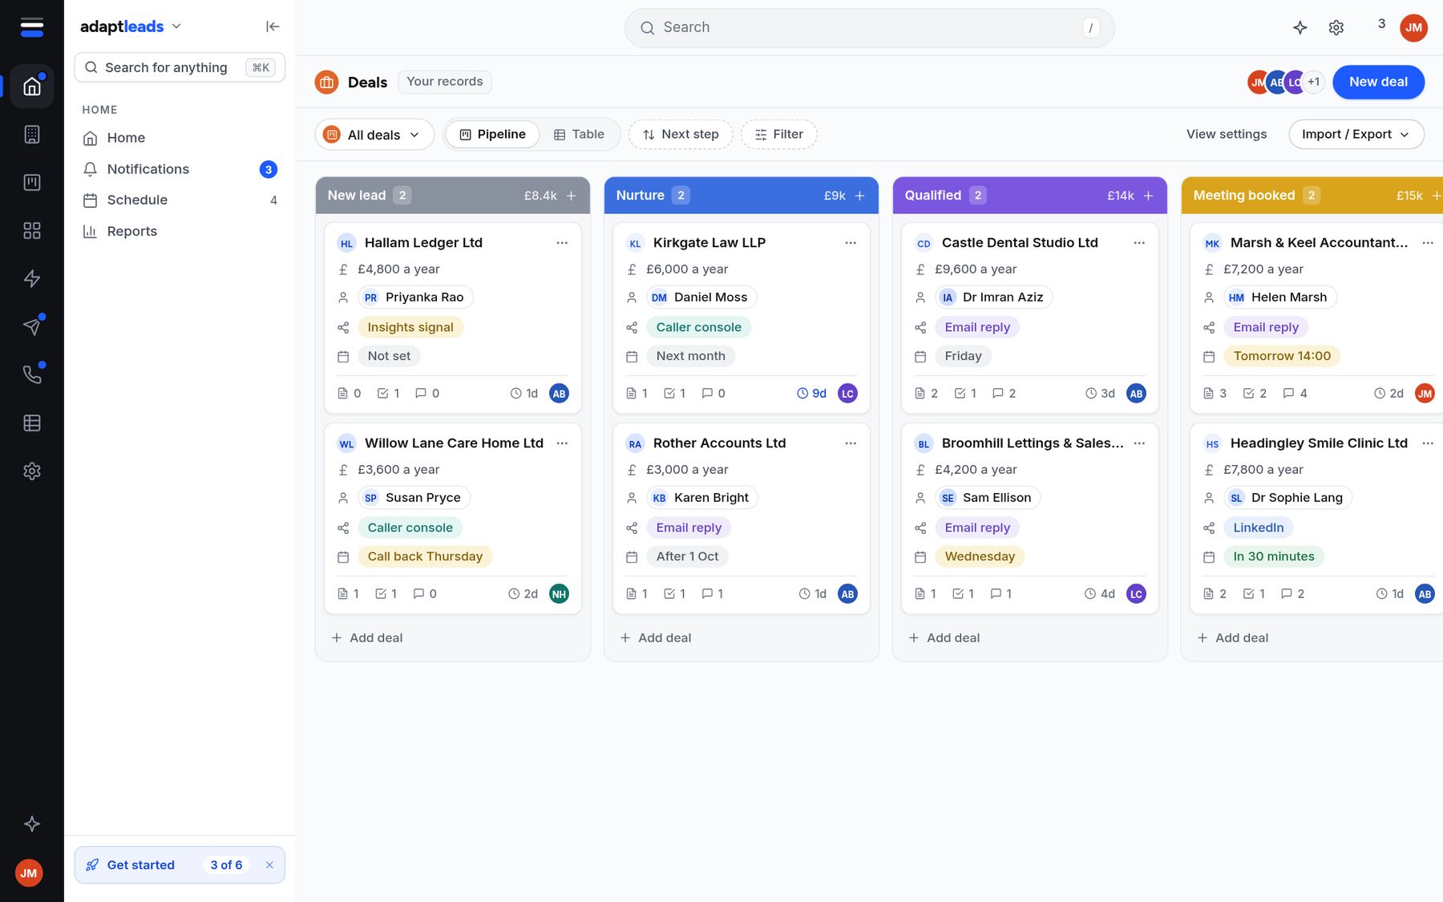Click the sparkle AI icon in top bar
This screenshot has height=902, width=1443.
1300,27
